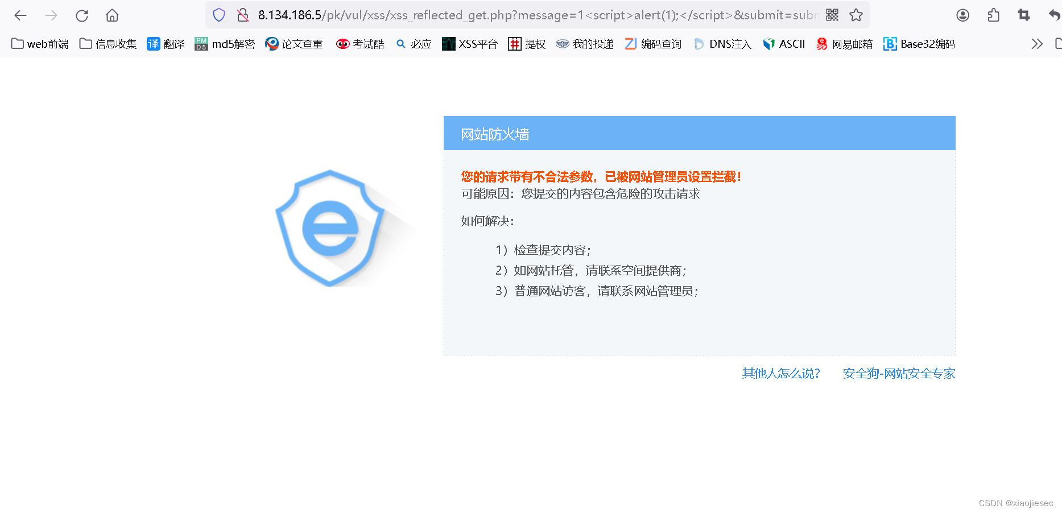The height and width of the screenshot is (513, 1062).
Task: Open the Base32编码 bookmark
Action: (919, 44)
